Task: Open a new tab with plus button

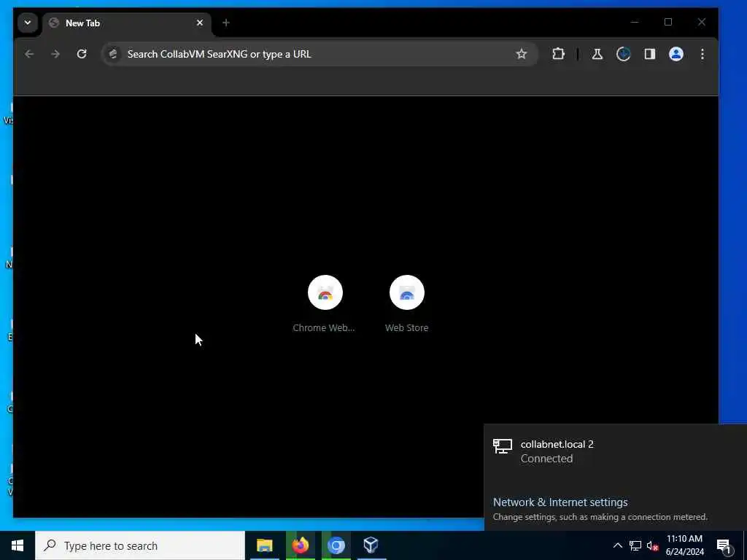Action: [226, 23]
